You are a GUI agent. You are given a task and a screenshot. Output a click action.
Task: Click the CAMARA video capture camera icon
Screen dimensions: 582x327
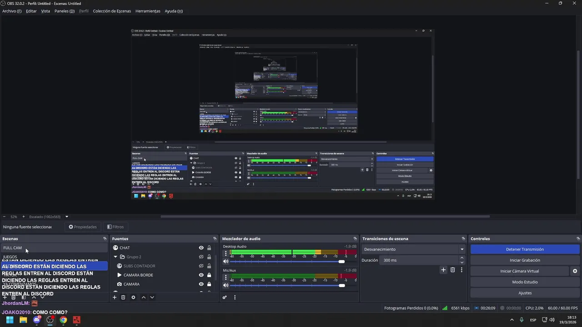coord(120,284)
